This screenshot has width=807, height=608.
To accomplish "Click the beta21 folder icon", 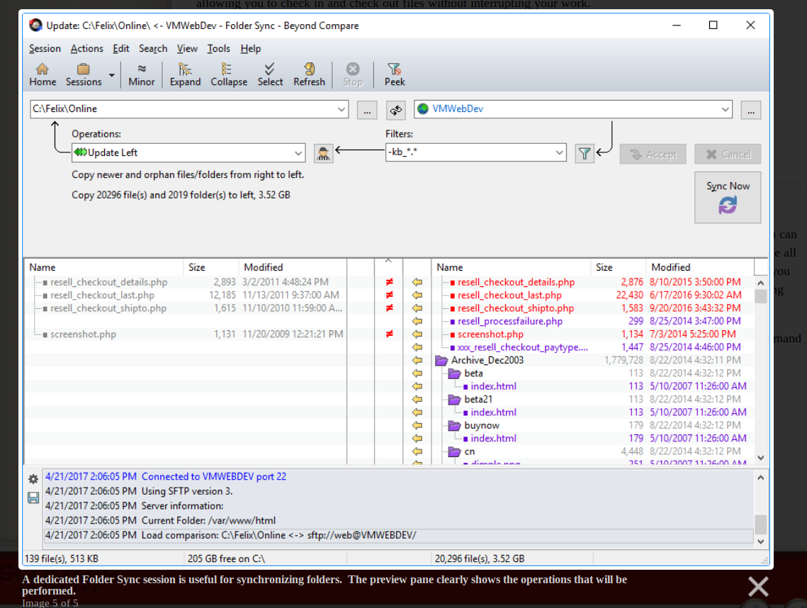I will [x=454, y=400].
